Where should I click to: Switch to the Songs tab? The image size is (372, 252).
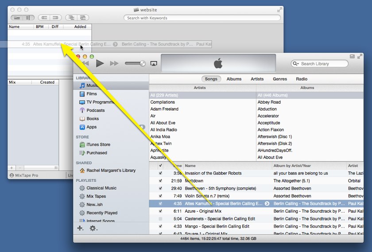(x=211, y=79)
